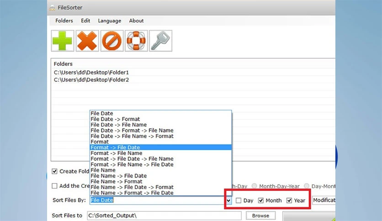Screen dimensions: 382x221
Task: Select the Day-Month radio button
Action: point(307,186)
